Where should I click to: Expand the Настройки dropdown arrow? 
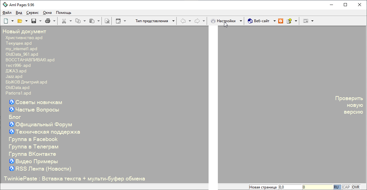coord(241,21)
